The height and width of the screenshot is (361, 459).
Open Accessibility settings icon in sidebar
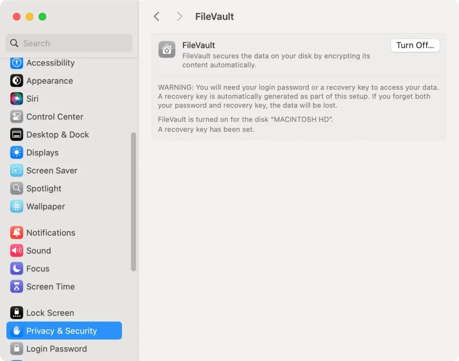17,63
